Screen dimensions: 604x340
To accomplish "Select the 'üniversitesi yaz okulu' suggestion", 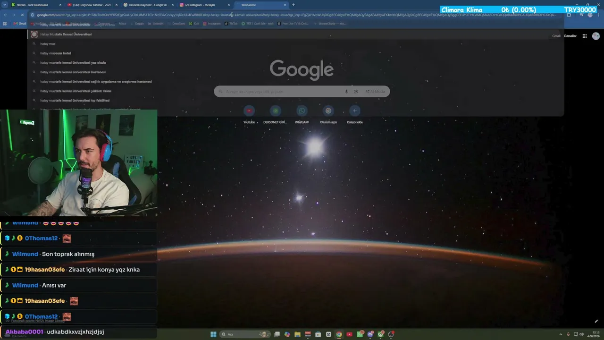I will pos(73,63).
